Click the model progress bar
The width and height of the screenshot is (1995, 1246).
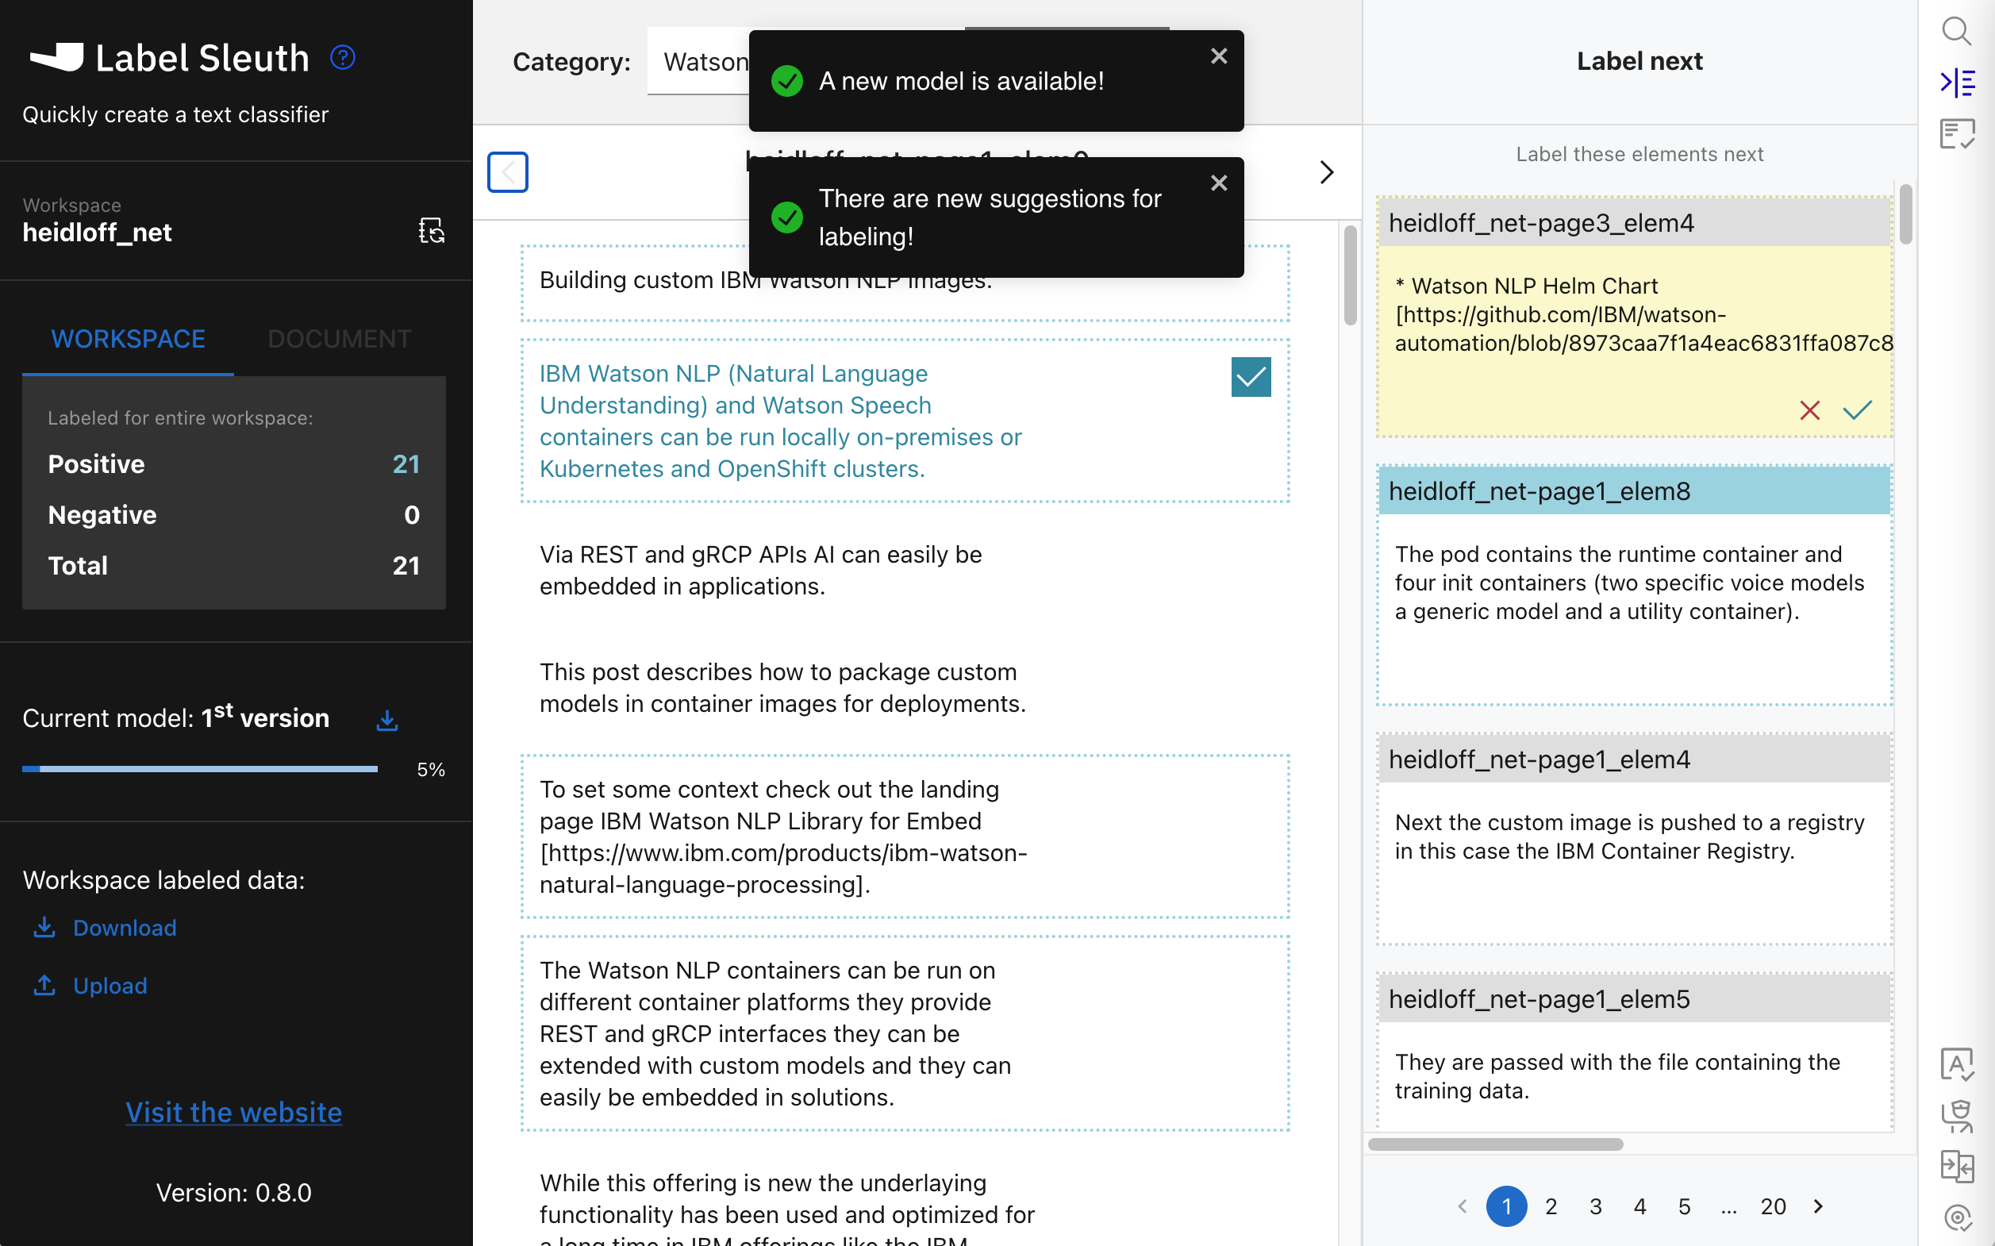coord(200,769)
